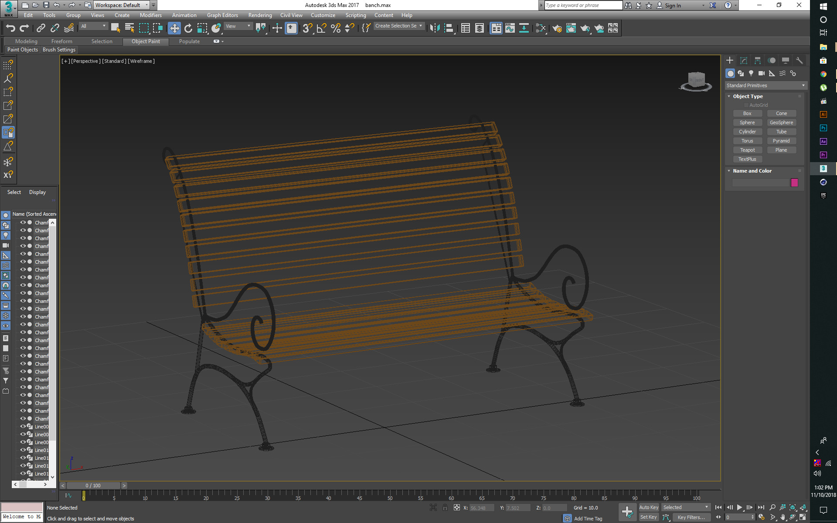Open the Curve Editor icon
Viewport: 837px width, 523px height.
tap(510, 28)
